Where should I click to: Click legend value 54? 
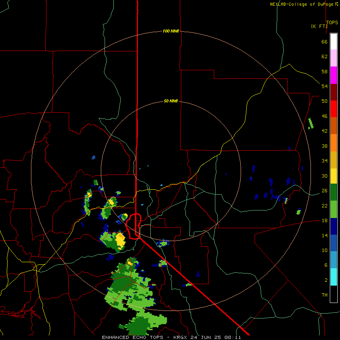[325, 86]
